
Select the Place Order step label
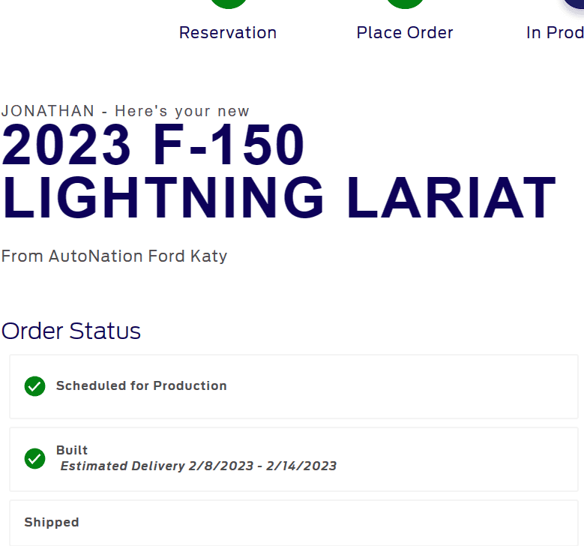click(405, 33)
